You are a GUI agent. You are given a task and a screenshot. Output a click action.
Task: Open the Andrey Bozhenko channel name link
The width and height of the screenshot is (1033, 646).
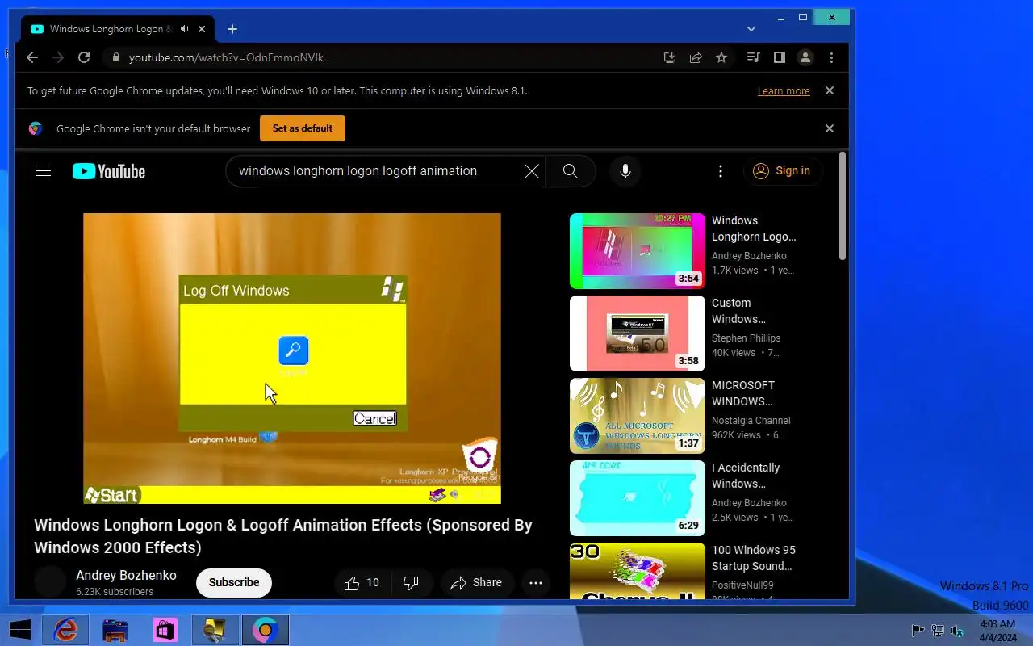coord(126,576)
